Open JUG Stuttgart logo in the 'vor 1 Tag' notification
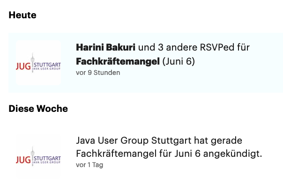The width and height of the screenshot is (283, 183). coord(38,156)
